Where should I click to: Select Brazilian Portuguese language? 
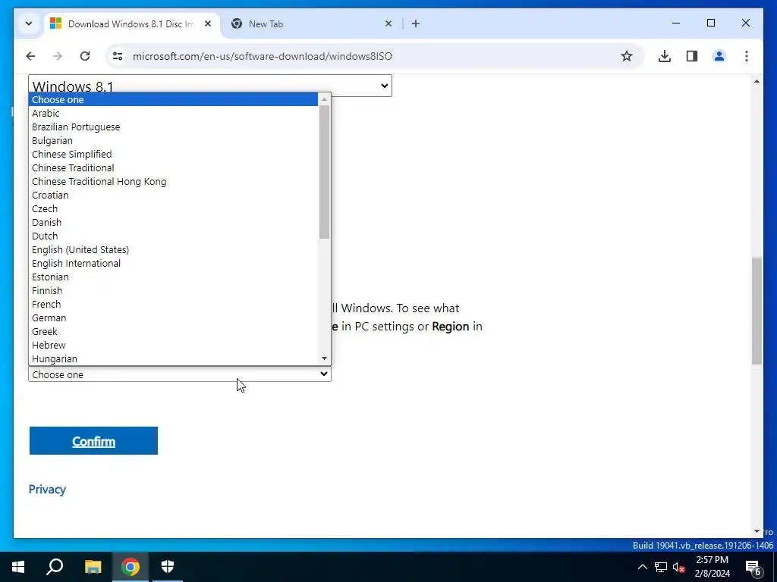(x=173, y=127)
